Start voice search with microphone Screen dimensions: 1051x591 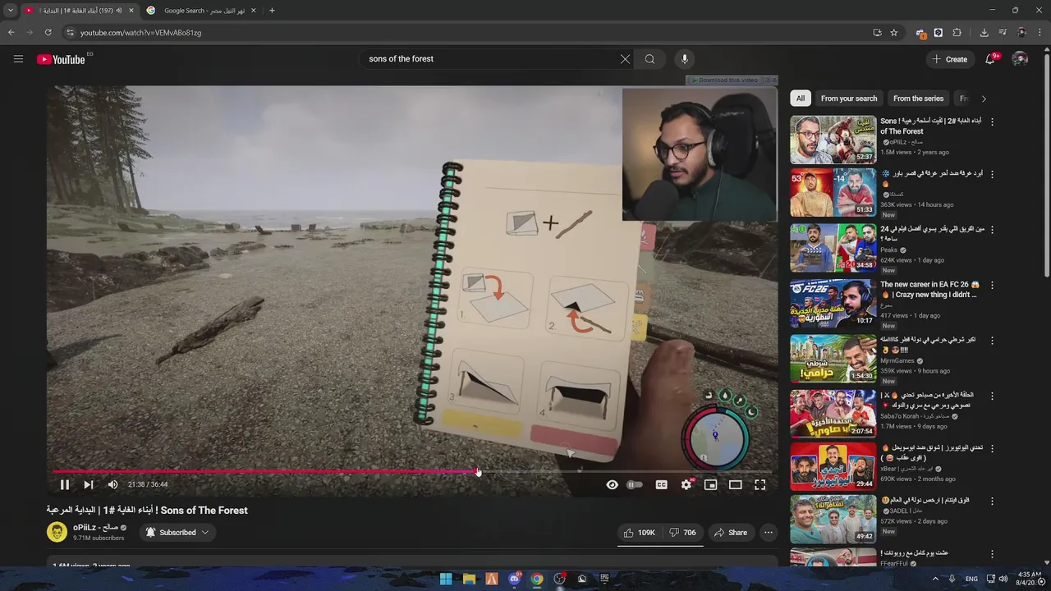coord(684,59)
